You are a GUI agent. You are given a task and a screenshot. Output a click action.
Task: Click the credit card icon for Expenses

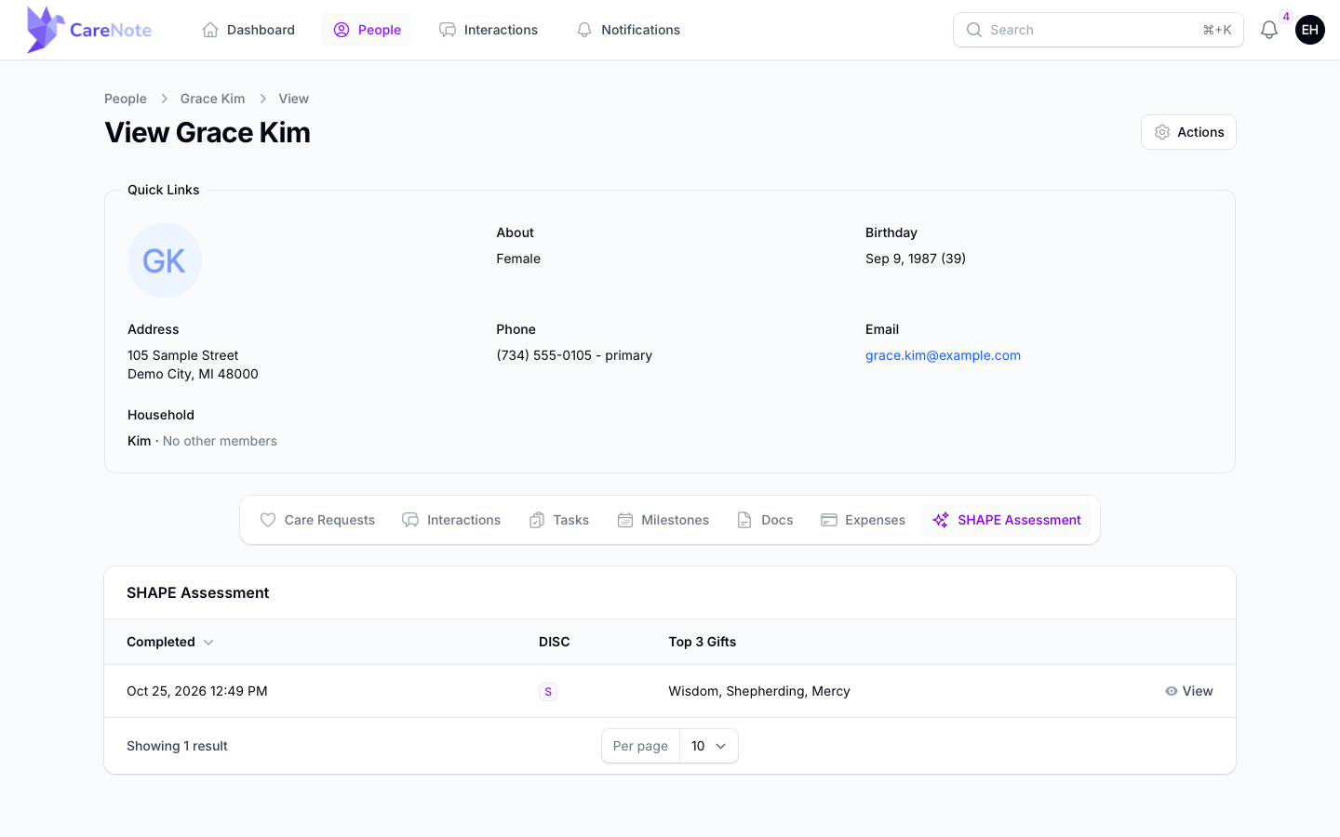[x=829, y=520]
